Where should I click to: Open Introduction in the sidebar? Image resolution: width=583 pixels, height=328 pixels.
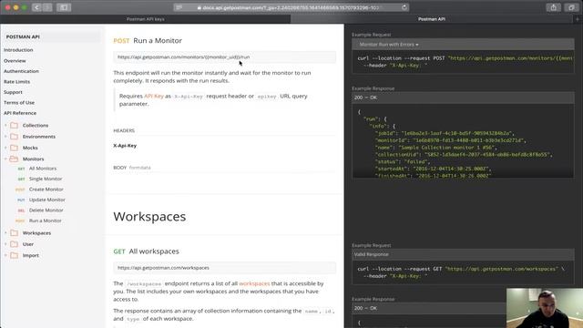pyautogui.click(x=18, y=50)
